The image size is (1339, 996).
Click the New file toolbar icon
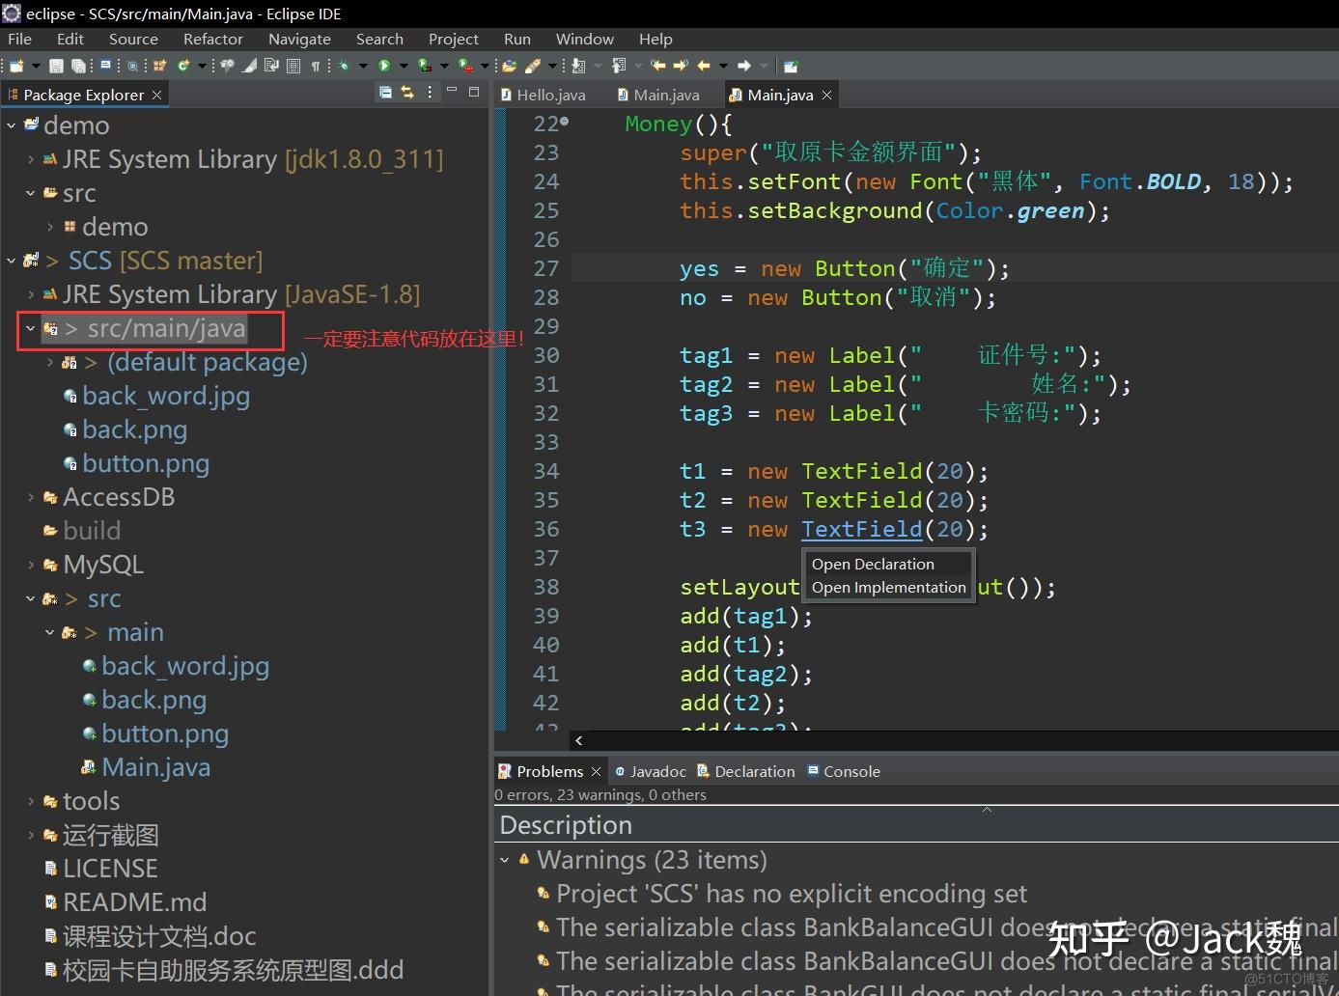click(16, 66)
